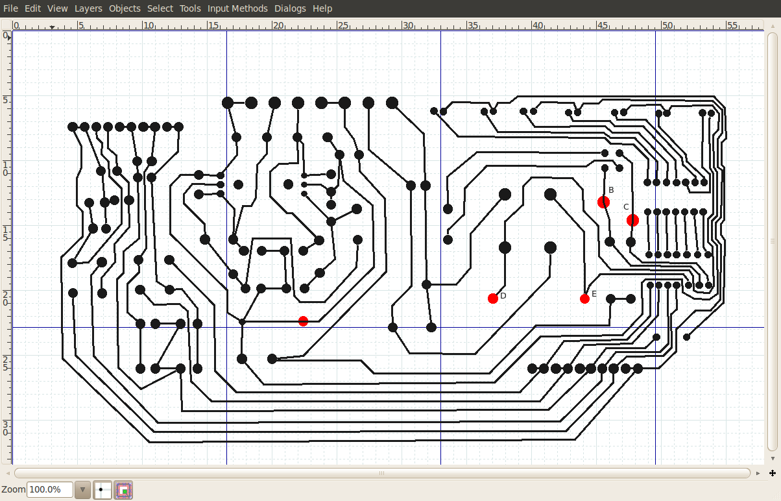781x501 pixels.
Task: Click the horizontal scrollbar left arrow
Action: pos(8,474)
